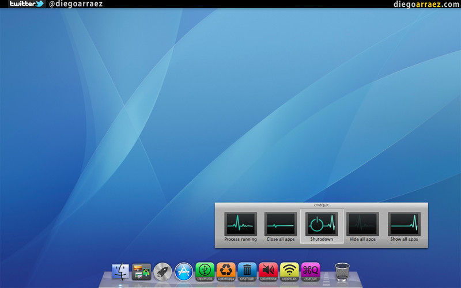Open the diegoarraez.com website link
This screenshot has width=461, height=288.
coord(426,4)
